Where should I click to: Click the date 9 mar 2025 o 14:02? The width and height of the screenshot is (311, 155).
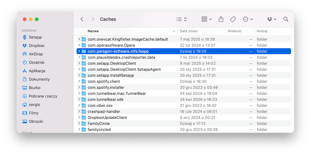pos(198,63)
